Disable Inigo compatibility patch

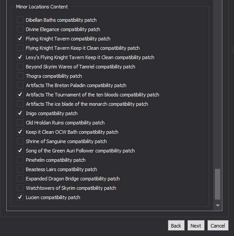point(20,113)
